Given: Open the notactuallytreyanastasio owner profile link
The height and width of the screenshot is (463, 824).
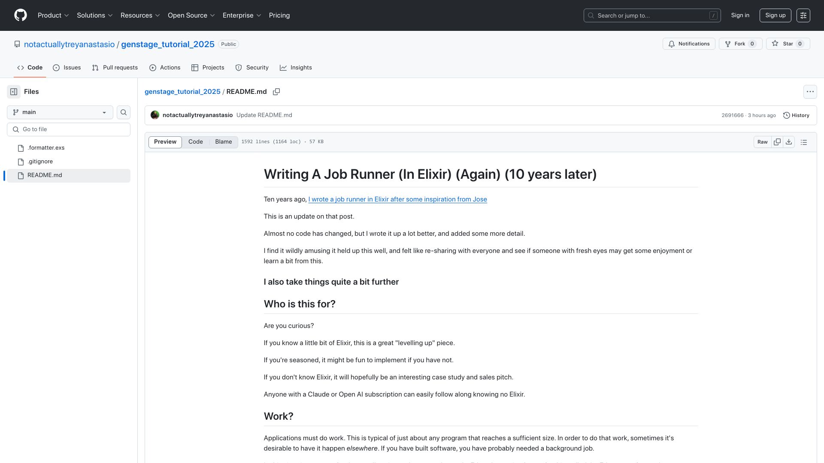Looking at the screenshot, I should (x=69, y=45).
